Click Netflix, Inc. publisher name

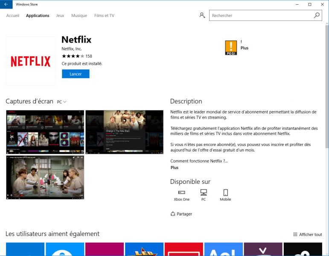pos(72,49)
